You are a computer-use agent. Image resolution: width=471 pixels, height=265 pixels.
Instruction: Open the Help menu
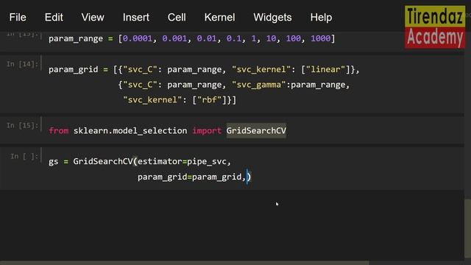pos(321,18)
